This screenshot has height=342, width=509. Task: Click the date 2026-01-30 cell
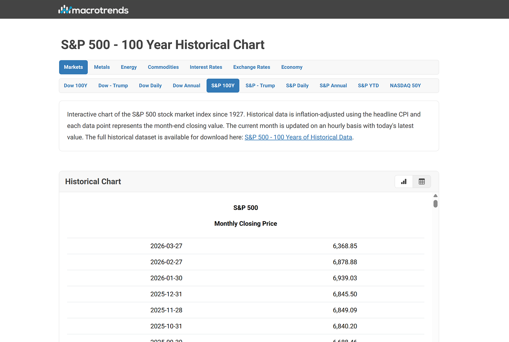(x=166, y=278)
